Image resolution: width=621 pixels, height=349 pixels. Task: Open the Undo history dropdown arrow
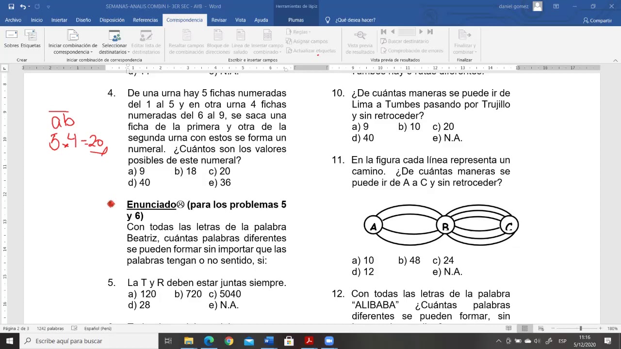click(x=29, y=6)
